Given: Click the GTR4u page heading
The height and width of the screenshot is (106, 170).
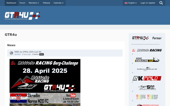Looking at the screenshot, I should [x=11, y=35].
